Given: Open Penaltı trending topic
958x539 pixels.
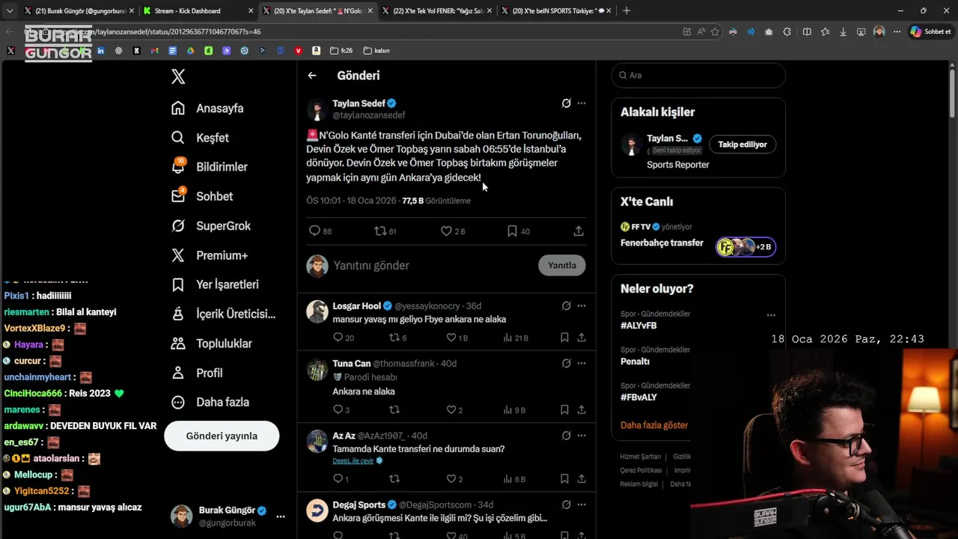Looking at the screenshot, I should pos(635,362).
